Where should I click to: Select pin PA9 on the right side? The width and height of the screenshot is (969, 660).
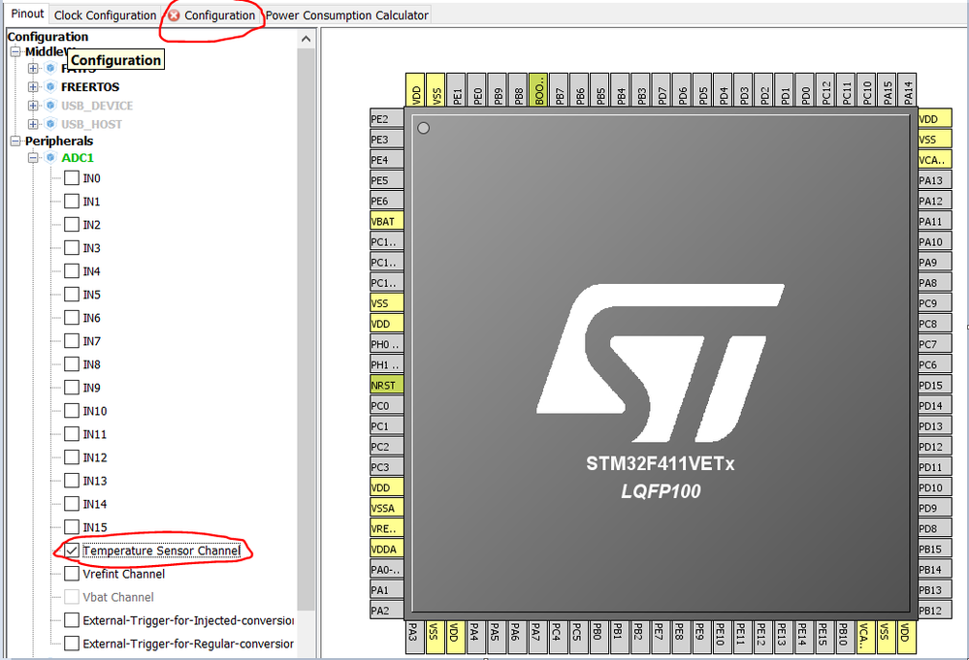[x=934, y=263]
